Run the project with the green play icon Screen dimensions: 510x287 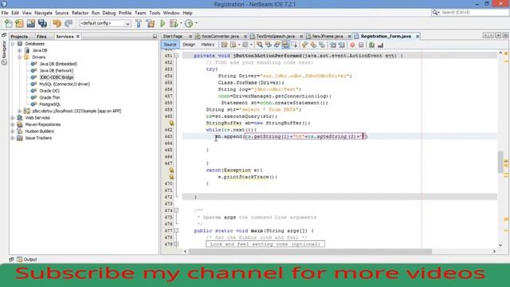(163, 23)
